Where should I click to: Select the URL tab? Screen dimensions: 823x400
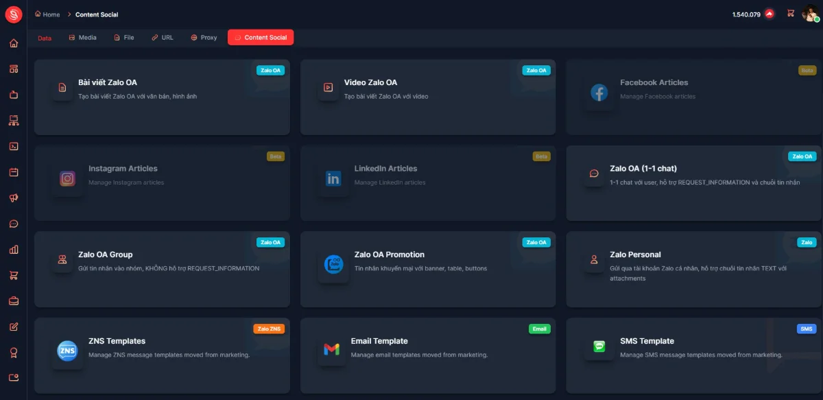(x=163, y=37)
